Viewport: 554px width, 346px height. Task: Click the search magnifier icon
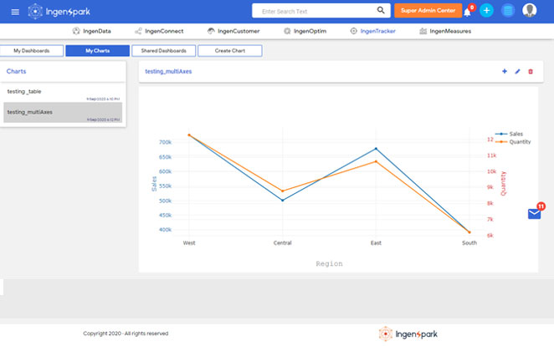[381, 11]
